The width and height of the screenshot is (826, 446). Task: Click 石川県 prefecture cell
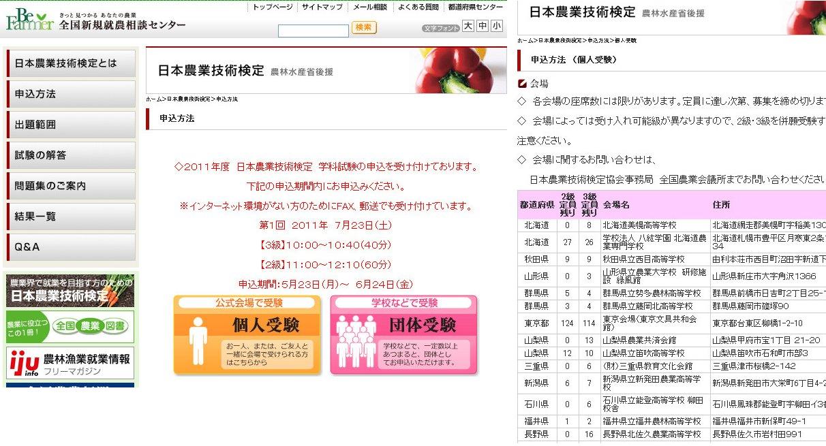pyautogui.click(x=537, y=404)
